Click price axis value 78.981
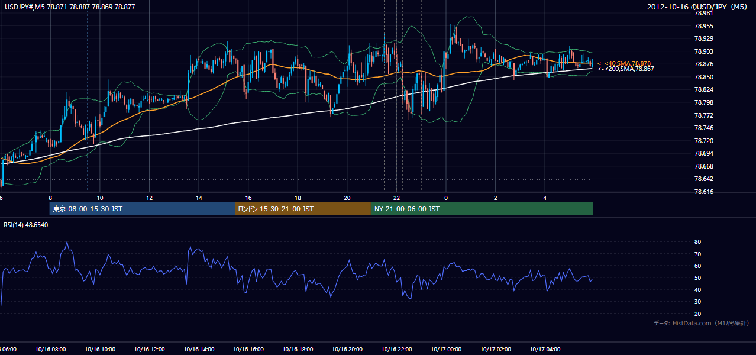The width and height of the screenshot is (756, 355). 703,14
